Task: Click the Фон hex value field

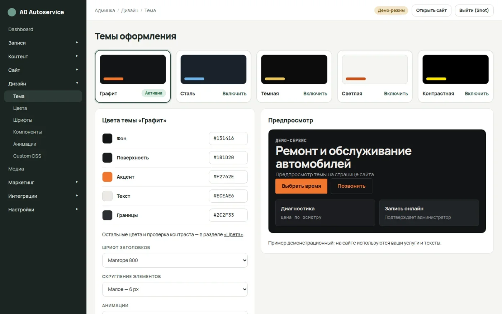Action: pyautogui.click(x=228, y=139)
